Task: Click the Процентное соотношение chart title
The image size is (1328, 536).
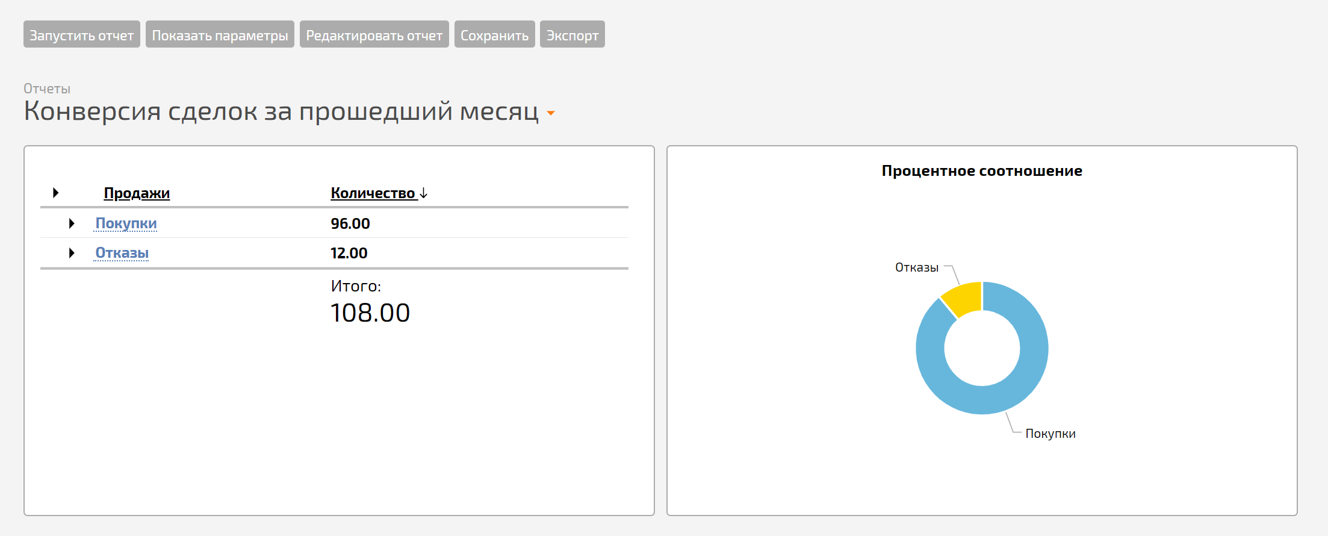Action: click(x=982, y=171)
